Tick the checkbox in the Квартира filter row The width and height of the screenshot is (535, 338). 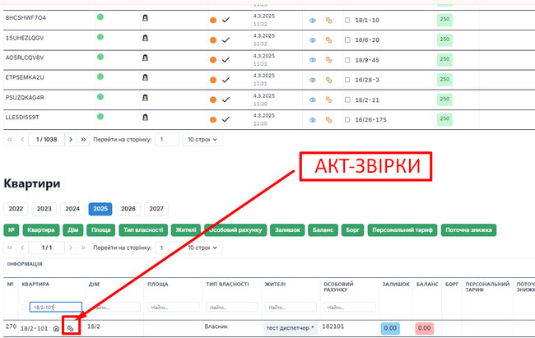(24, 307)
